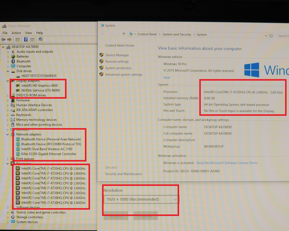
Task: Open address bar history dropdown arrow
Action: pos(266,36)
